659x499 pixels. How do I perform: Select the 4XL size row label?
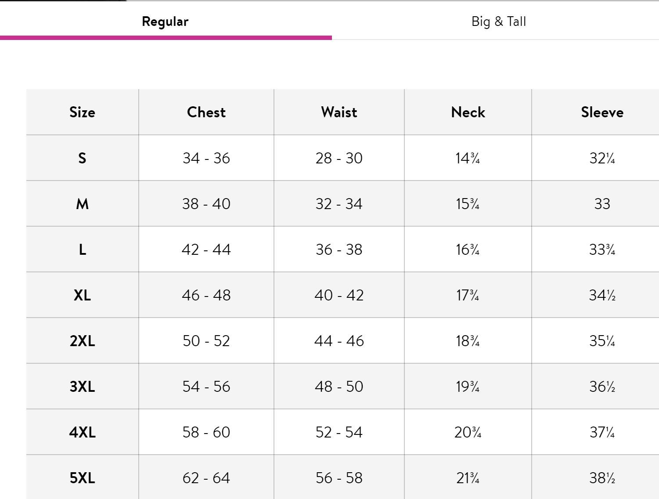click(x=82, y=432)
